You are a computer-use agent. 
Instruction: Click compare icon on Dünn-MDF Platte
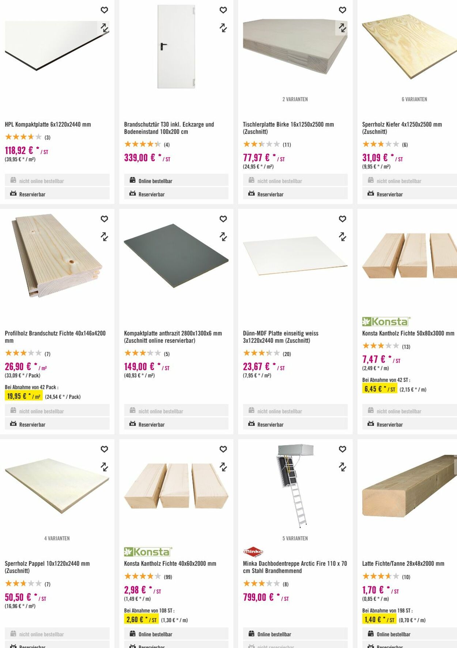342,237
